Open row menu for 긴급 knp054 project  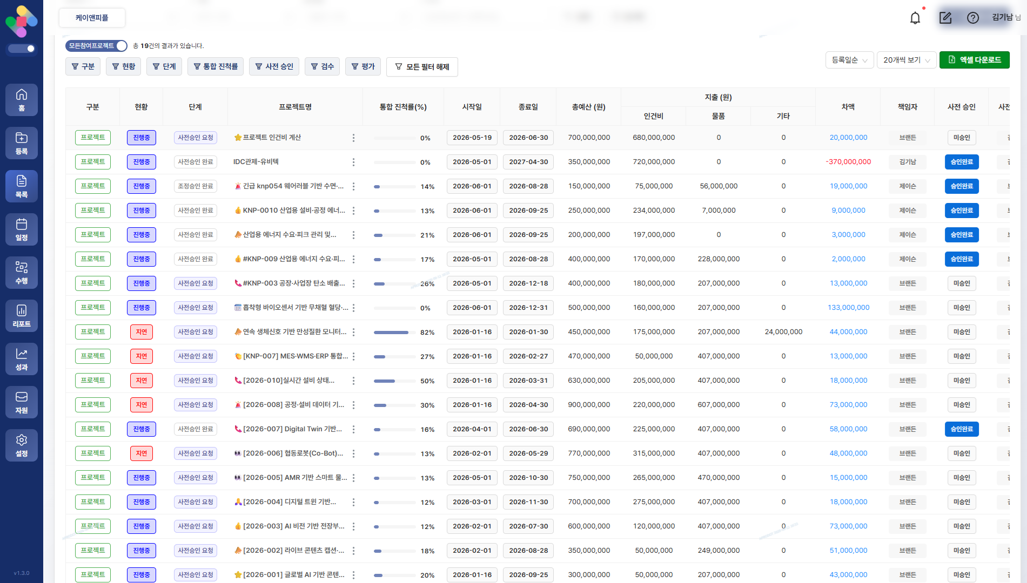tap(353, 186)
